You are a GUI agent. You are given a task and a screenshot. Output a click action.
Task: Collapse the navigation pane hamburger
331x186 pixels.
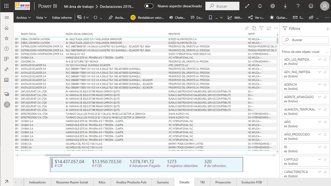coord(7,17)
